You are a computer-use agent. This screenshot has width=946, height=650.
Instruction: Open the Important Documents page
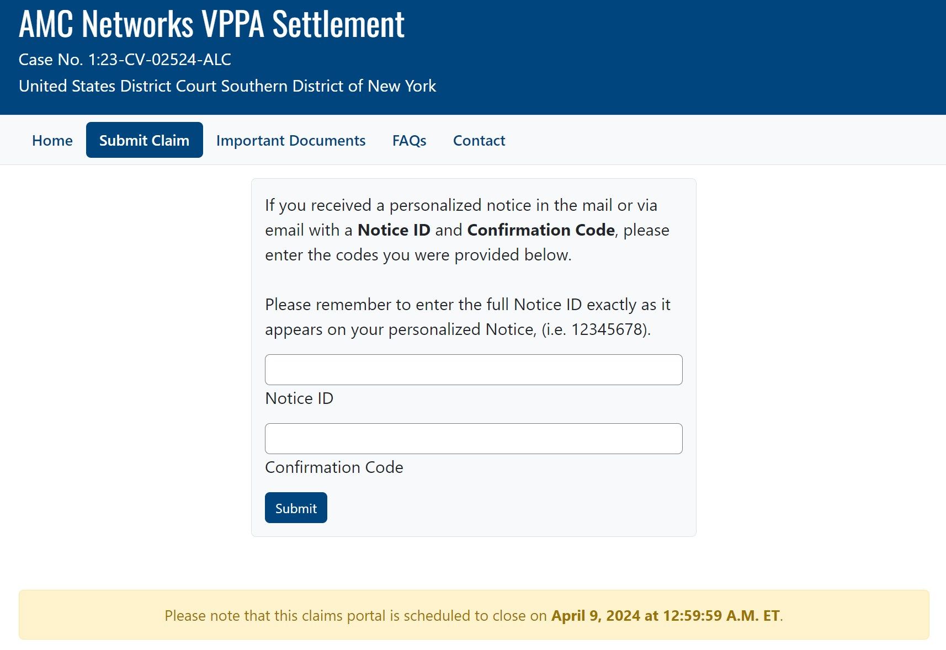[291, 140]
